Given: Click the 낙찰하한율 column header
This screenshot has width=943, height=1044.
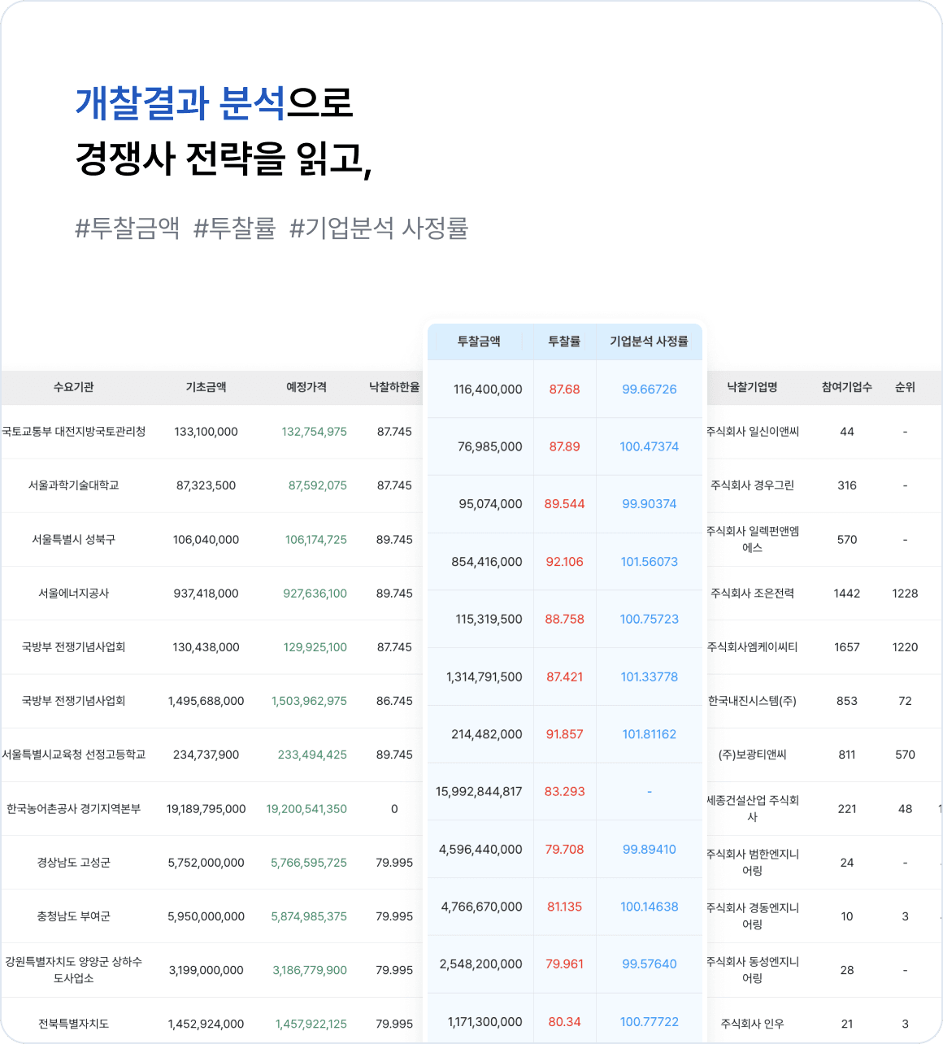Looking at the screenshot, I should (396, 388).
